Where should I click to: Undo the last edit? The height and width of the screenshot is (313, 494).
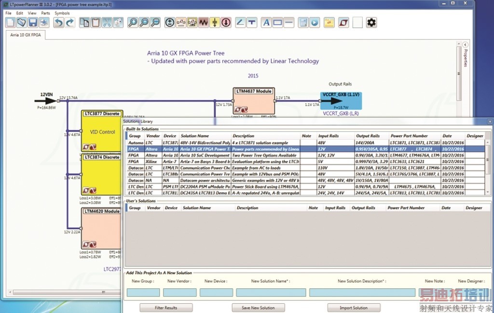[x=59, y=22]
